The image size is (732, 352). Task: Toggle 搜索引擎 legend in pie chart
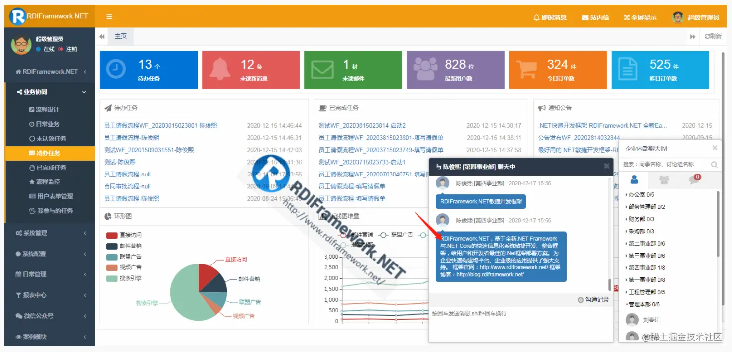124,278
